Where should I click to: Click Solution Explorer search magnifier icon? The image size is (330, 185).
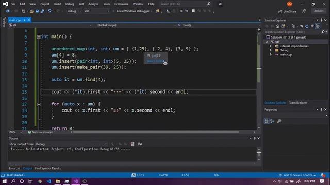tap(323, 32)
